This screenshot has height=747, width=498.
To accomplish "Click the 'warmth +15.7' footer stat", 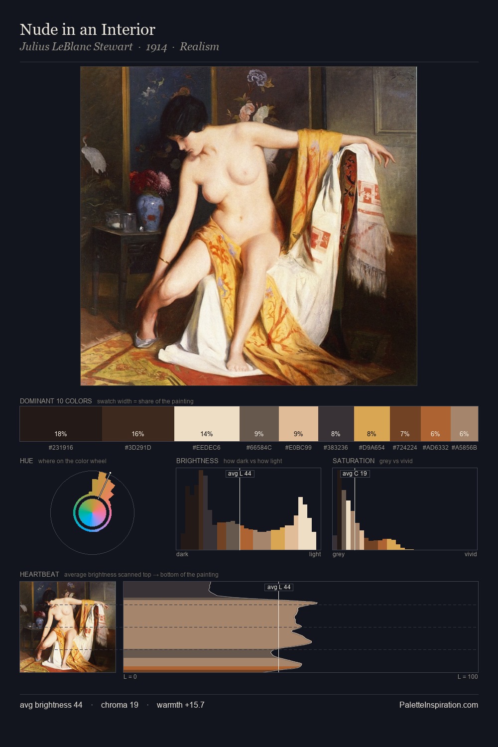I will [x=181, y=705].
